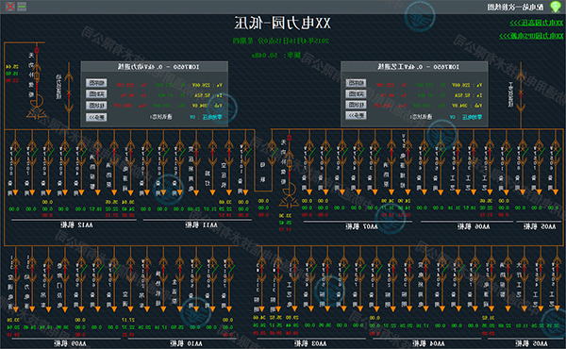Select the 路灯 feeder breaker symbol

212,154
